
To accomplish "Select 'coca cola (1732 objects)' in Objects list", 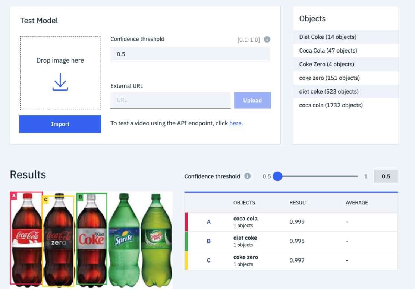I will (346, 105).
